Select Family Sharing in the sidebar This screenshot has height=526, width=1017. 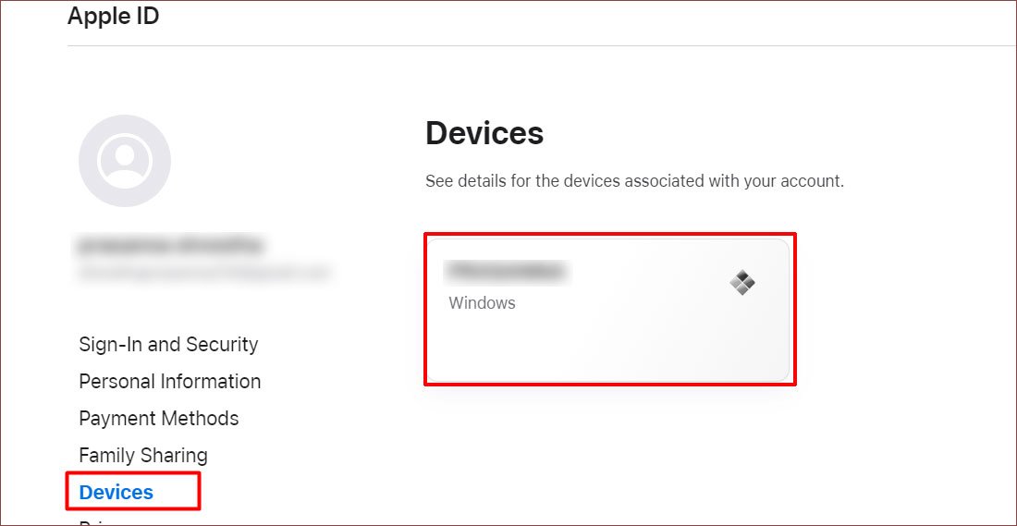click(143, 456)
